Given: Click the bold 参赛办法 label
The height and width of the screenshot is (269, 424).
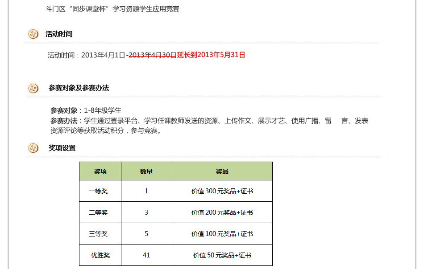Looking at the screenshot, I should tap(64, 121).
